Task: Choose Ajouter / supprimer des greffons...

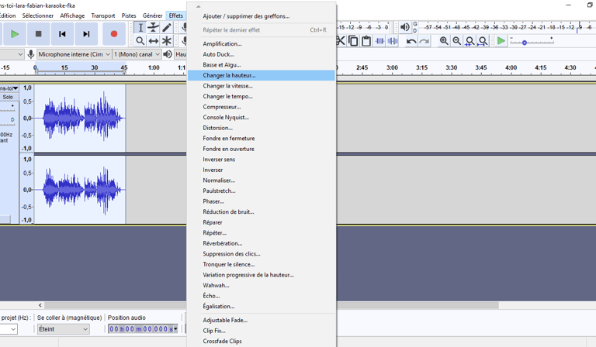Action: 262,16
